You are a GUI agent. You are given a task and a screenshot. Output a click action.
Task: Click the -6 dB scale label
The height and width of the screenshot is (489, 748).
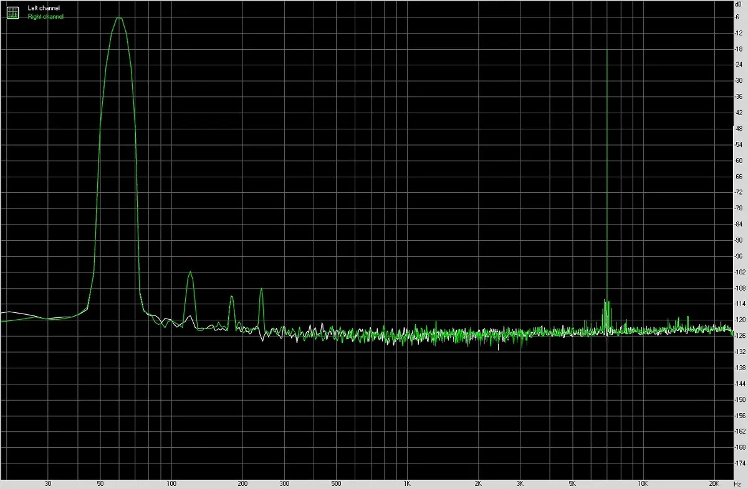point(738,17)
